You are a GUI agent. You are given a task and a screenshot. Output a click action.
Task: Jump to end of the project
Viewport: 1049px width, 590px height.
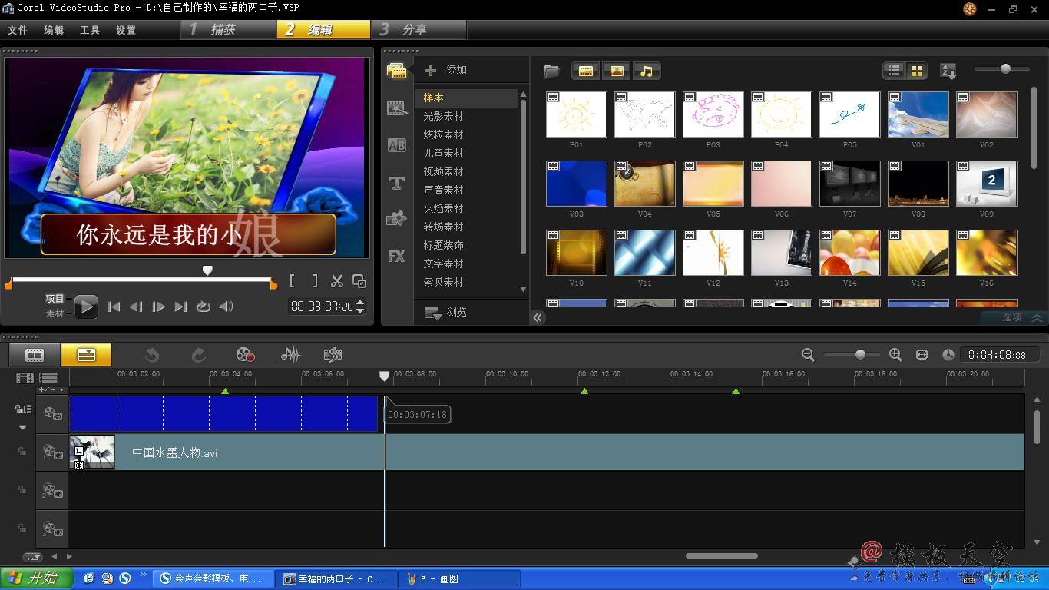point(180,307)
